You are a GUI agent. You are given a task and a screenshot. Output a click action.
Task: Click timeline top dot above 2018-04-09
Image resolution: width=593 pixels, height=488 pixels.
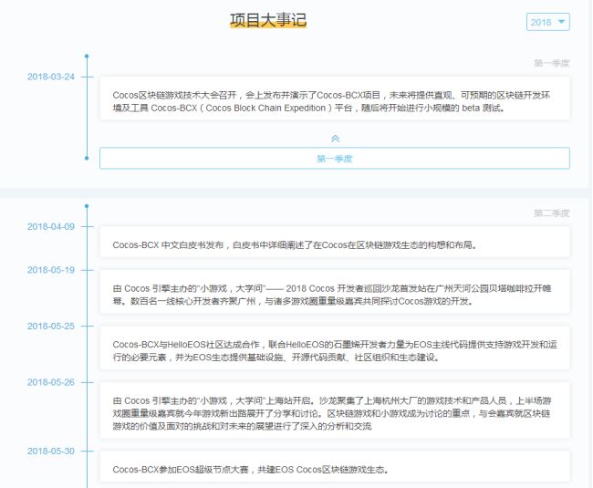[87, 206]
